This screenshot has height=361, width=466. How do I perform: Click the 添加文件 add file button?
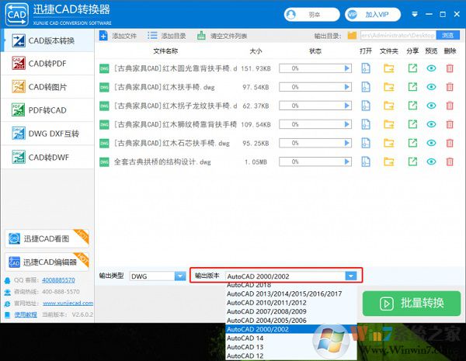click(x=118, y=36)
